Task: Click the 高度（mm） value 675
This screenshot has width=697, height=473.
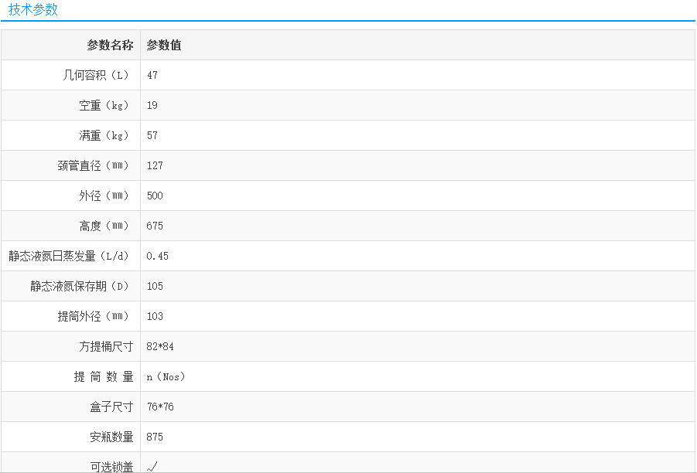Action: [x=155, y=226]
